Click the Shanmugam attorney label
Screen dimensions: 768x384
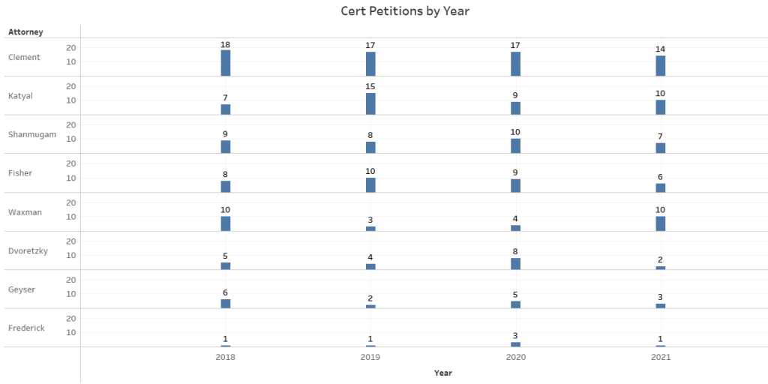[x=31, y=134]
